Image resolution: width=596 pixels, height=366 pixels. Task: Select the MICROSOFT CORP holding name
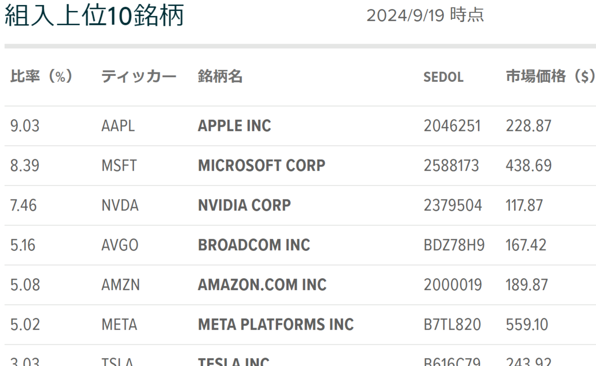(x=261, y=166)
